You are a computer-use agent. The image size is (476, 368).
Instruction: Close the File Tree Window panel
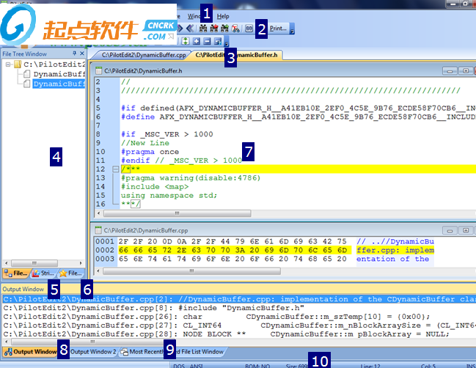click(83, 54)
